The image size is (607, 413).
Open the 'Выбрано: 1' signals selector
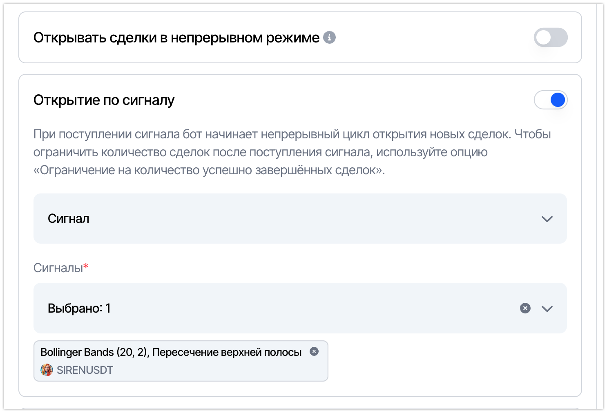[300, 308]
